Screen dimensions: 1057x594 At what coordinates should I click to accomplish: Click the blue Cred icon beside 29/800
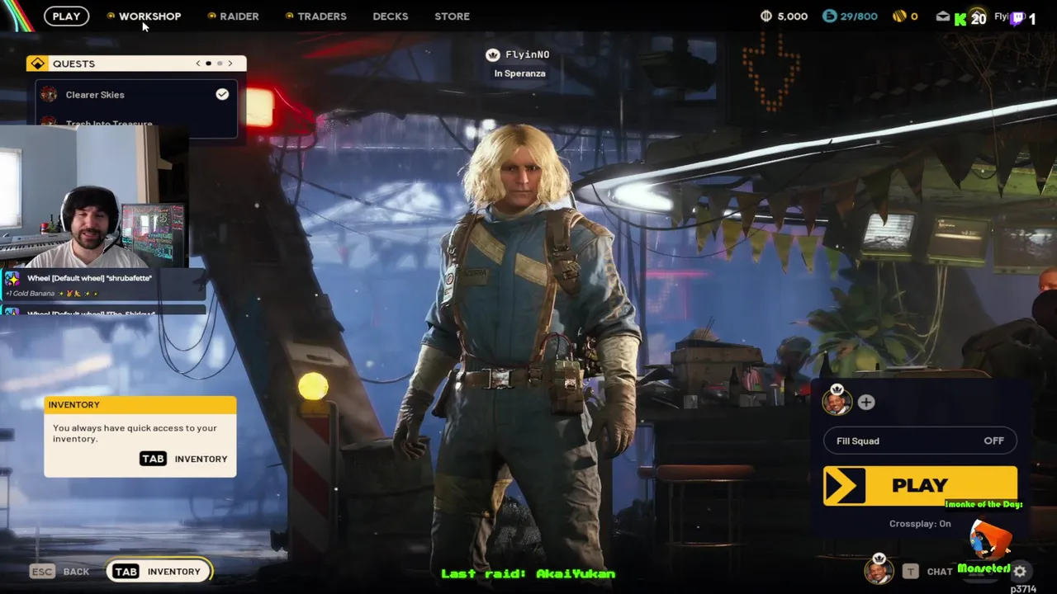(x=830, y=16)
